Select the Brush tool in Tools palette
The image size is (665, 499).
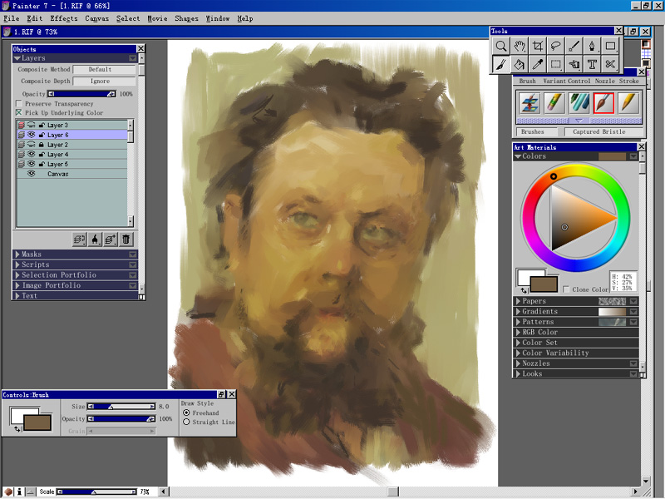pyautogui.click(x=501, y=64)
